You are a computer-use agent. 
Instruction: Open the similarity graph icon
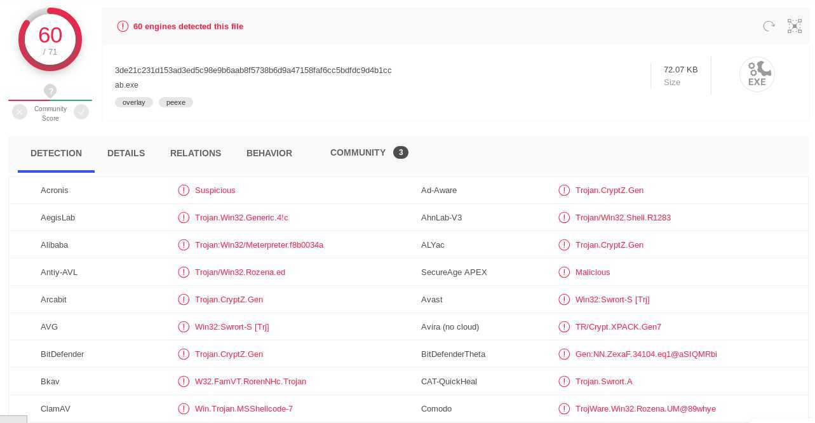[x=795, y=26]
